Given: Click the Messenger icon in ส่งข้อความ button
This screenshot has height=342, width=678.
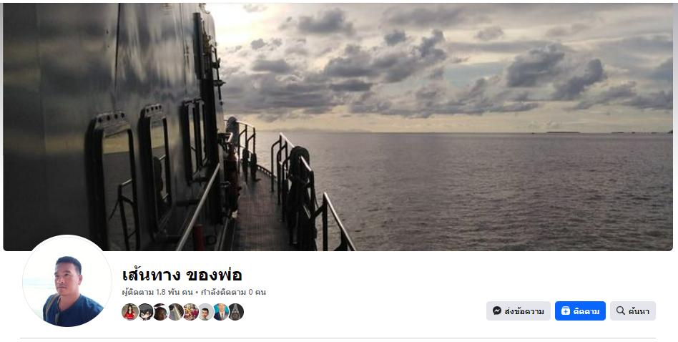Looking at the screenshot, I should point(497,311).
